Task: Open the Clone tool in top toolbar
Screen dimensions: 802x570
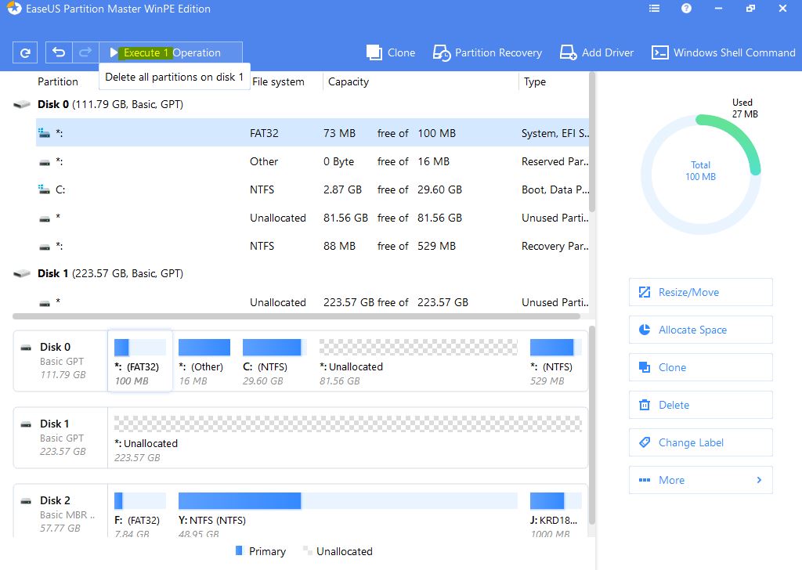Action: tap(391, 53)
